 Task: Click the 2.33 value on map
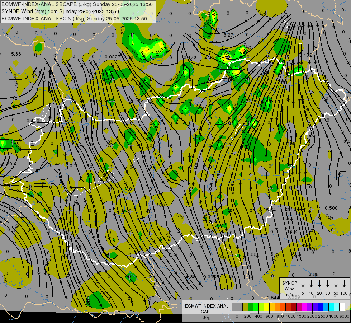coord(252,254)
